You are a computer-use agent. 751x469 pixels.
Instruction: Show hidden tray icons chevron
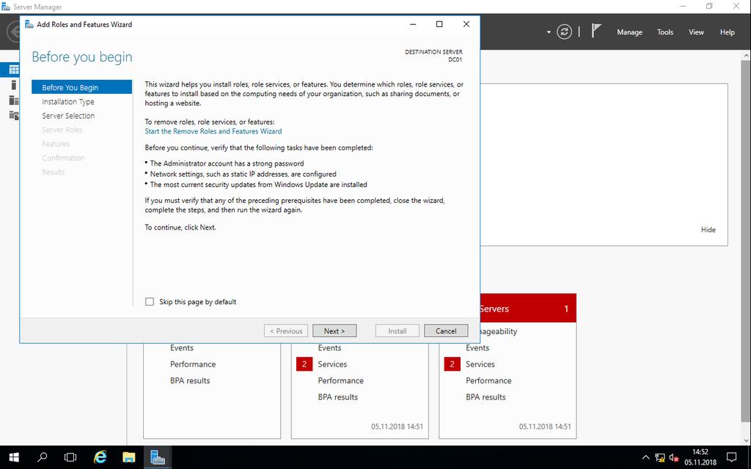point(645,457)
